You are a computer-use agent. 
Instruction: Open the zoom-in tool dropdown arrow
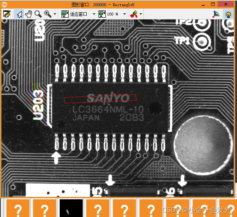[x=55, y=14]
